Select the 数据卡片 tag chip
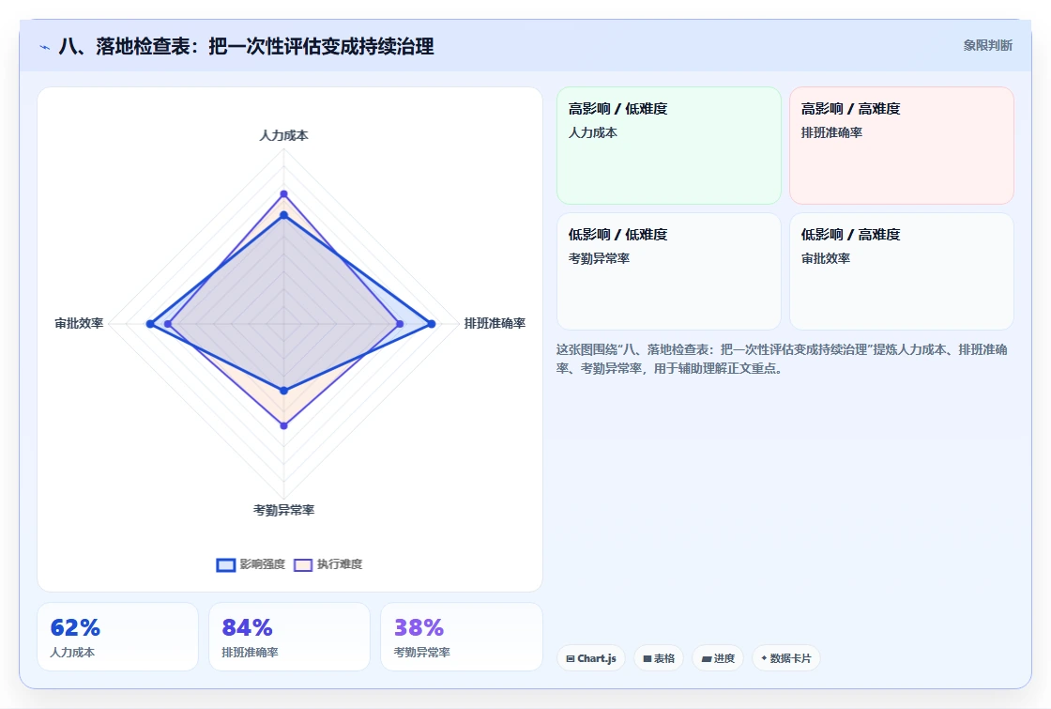The image size is (1051, 709). (x=786, y=658)
